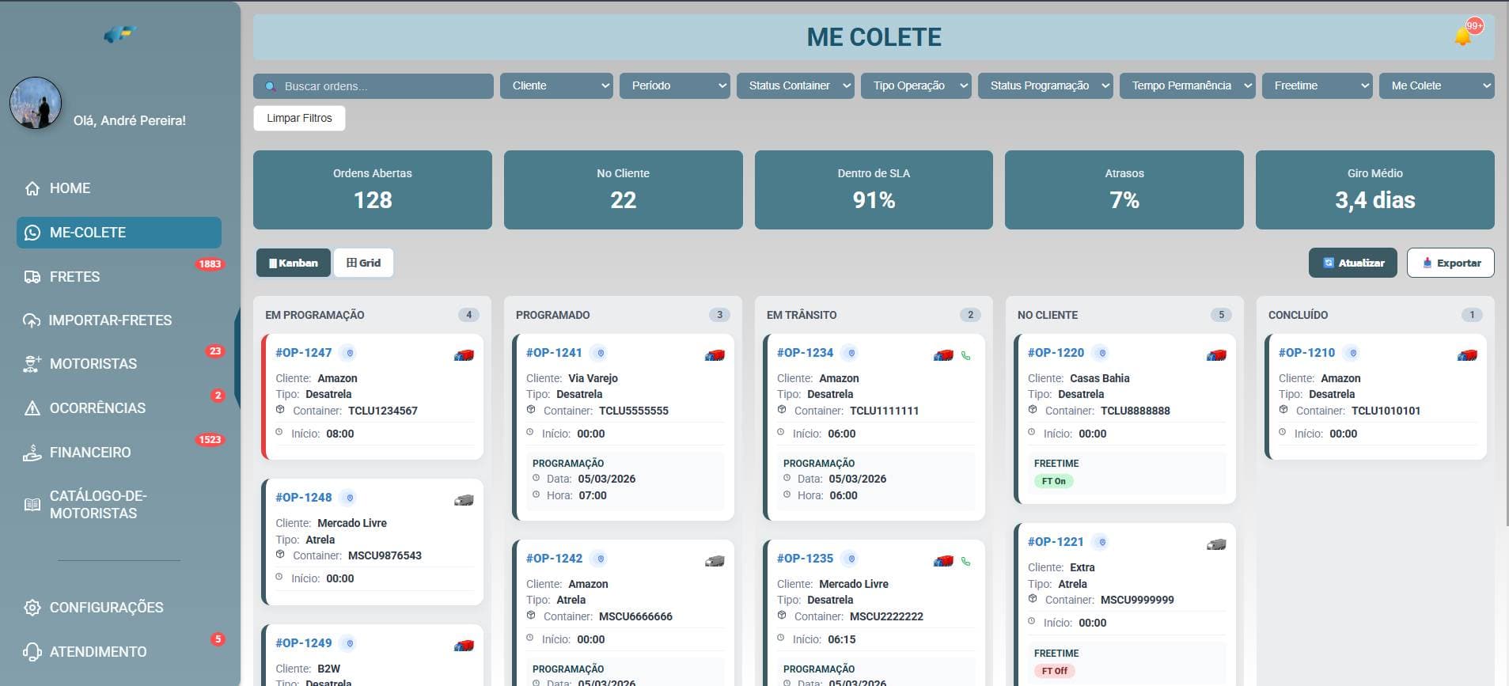Open the Cliente filter dropdown
The width and height of the screenshot is (1509, 686).
coord(557,85)
